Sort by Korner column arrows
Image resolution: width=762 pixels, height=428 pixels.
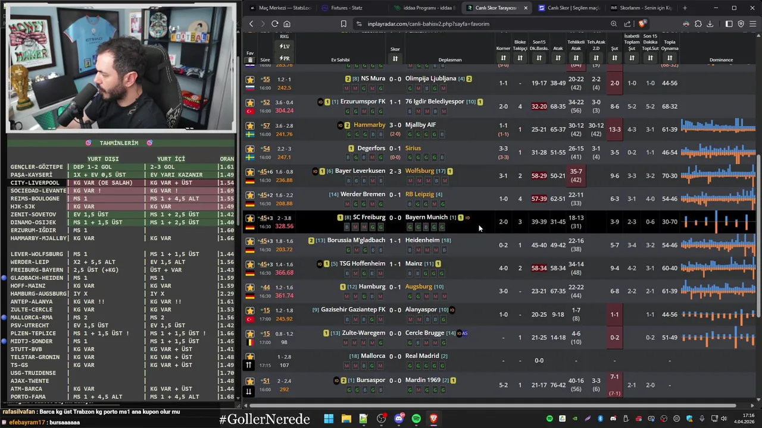(503, 58)
